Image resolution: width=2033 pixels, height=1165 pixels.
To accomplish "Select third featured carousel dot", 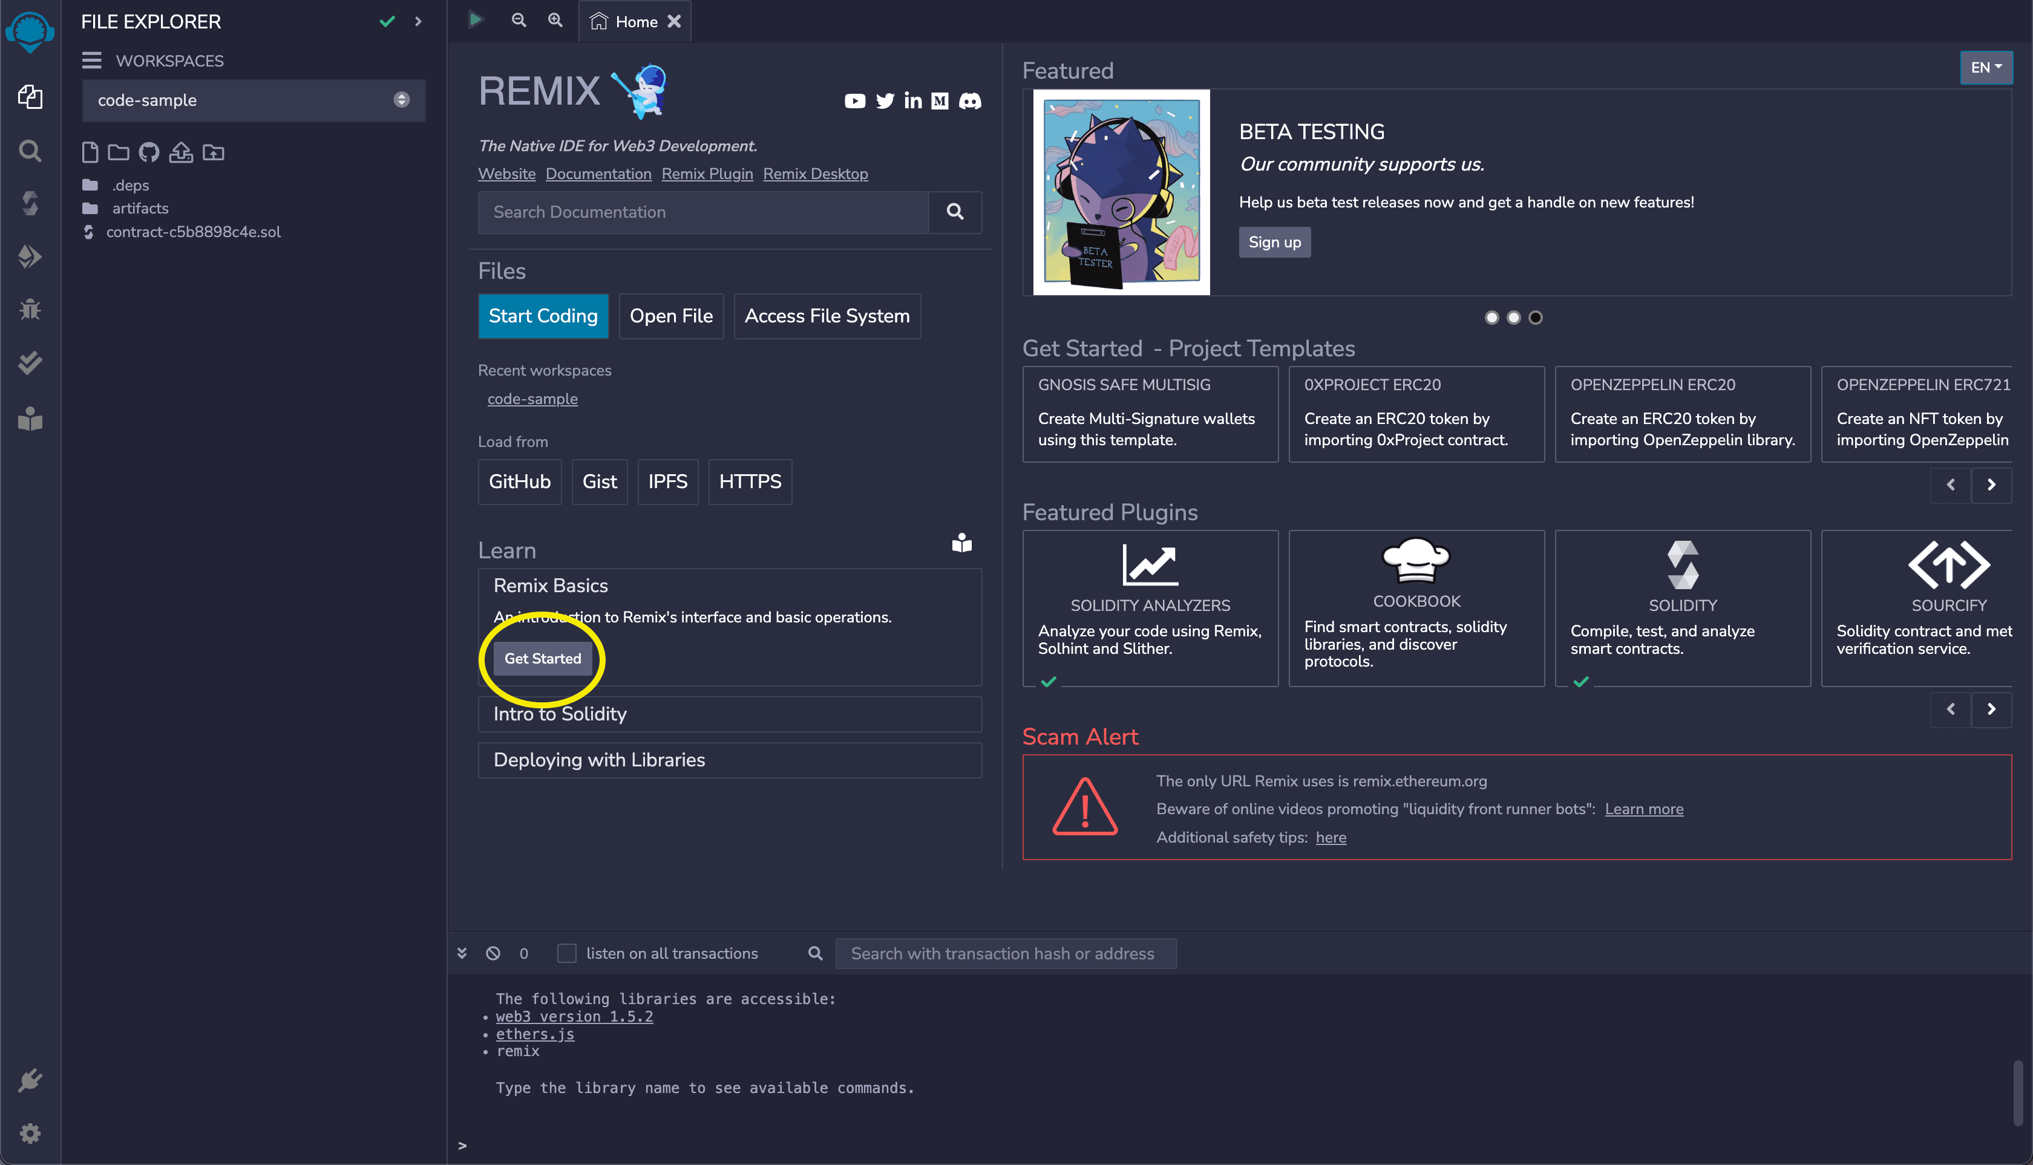I will pos(1535,318).
